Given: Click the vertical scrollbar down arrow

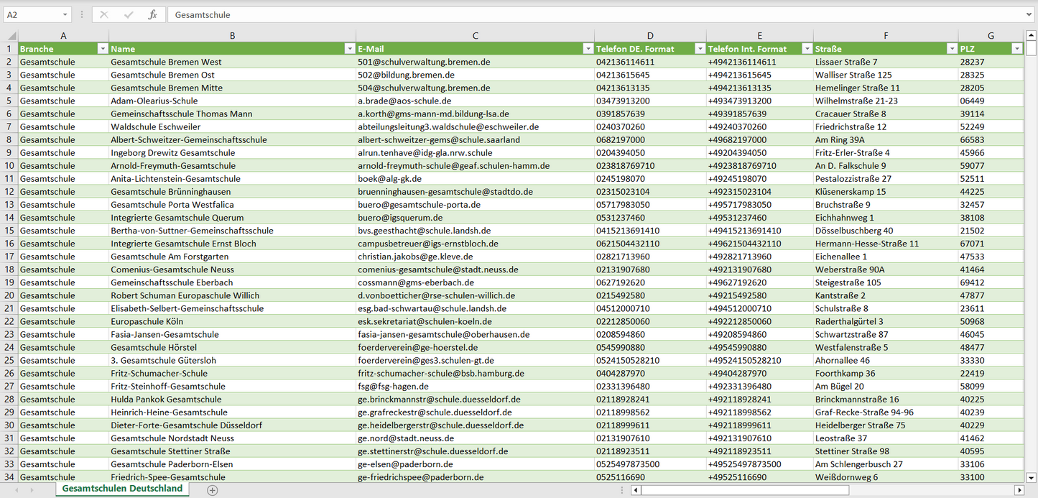Looking at the screenshot, I should coord(1032,476).
